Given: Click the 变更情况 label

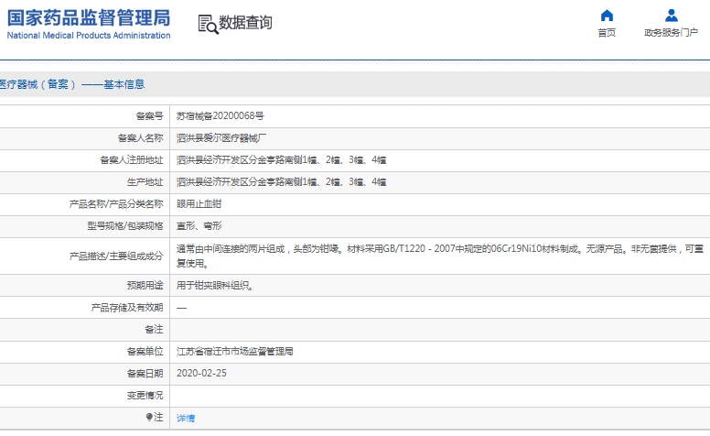Looking at the screenshot, I should click(145, 395).
